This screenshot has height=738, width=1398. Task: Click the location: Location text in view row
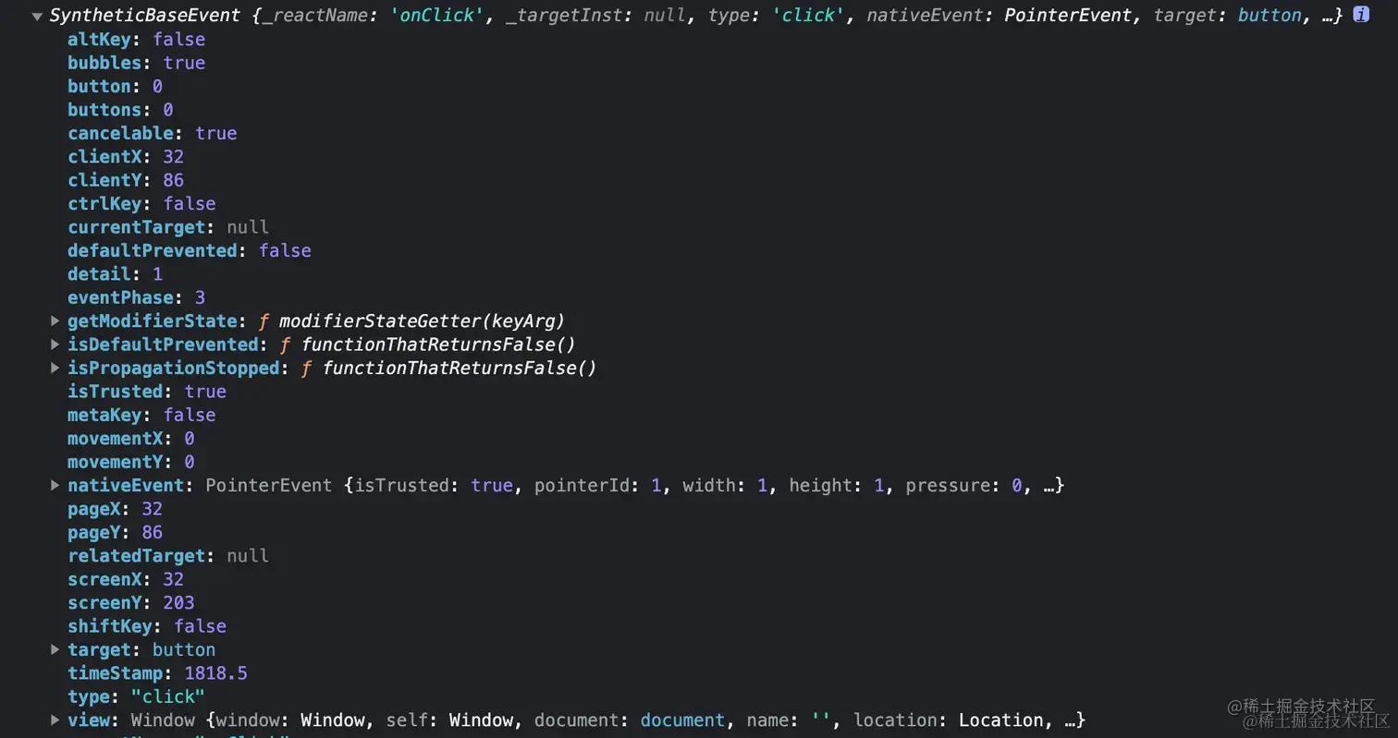[x=949, y=720]
